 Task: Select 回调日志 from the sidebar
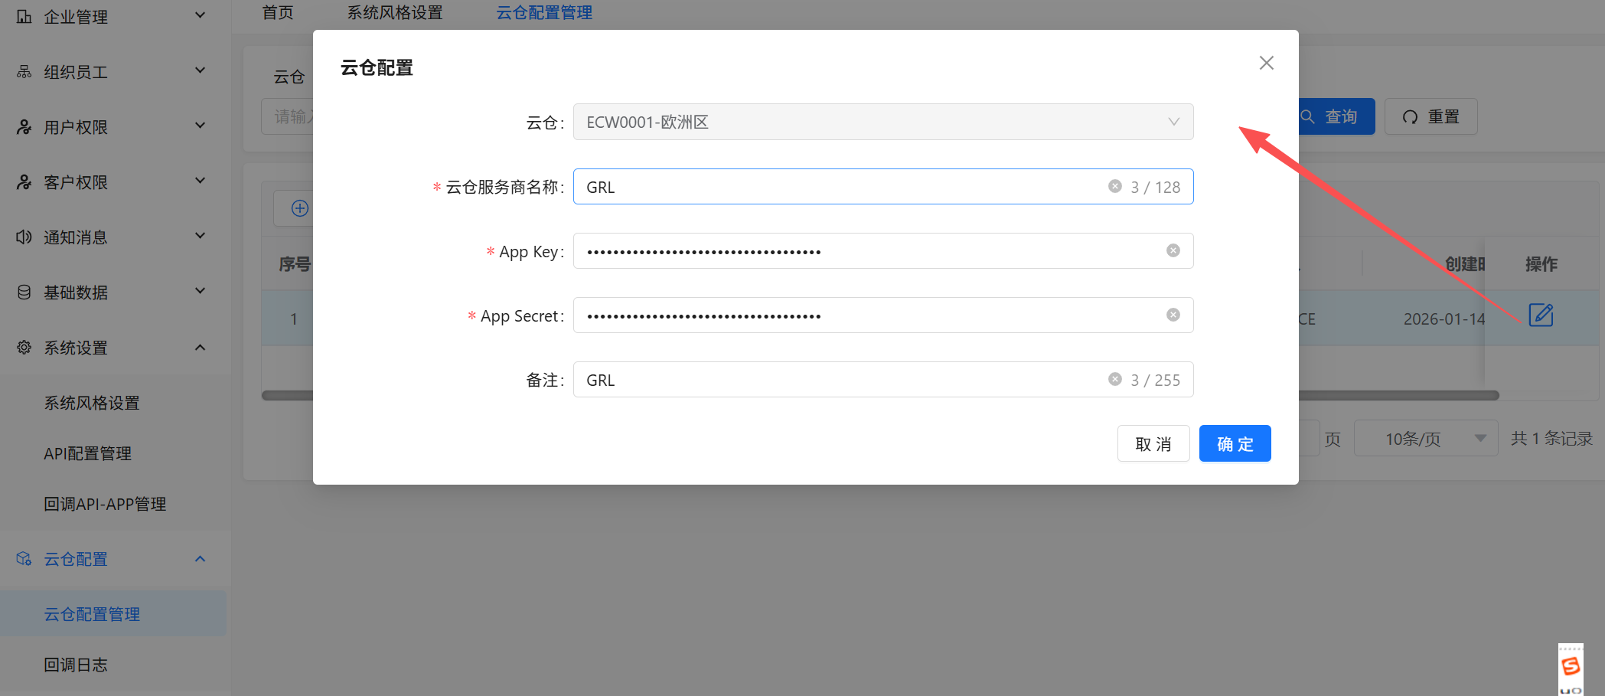76,665
